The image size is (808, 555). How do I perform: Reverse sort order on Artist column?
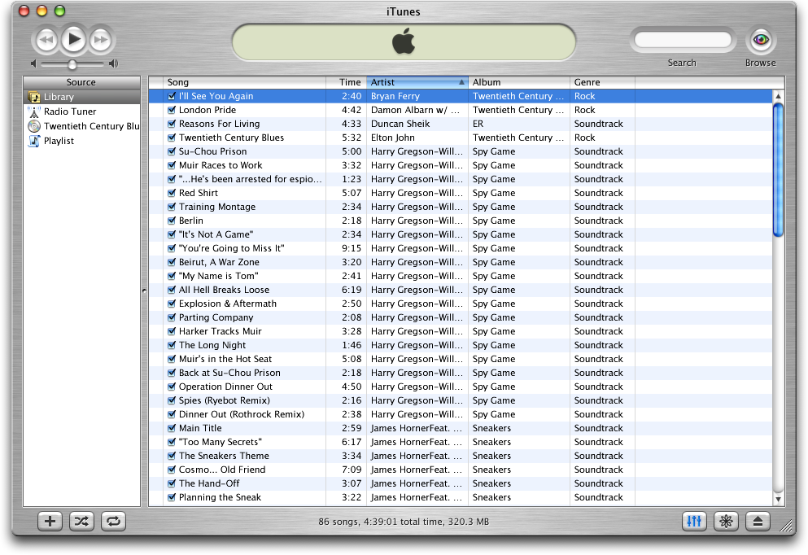point(417,82)
